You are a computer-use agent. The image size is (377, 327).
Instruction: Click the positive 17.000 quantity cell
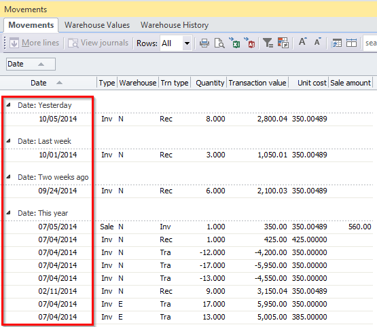click(214, 304)
